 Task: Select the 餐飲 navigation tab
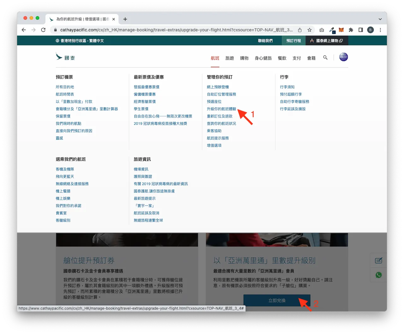point(282,58)
